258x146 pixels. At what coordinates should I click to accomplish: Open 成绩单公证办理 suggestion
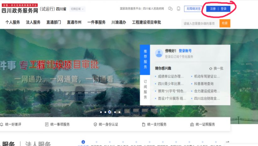(x=171, y=76)
